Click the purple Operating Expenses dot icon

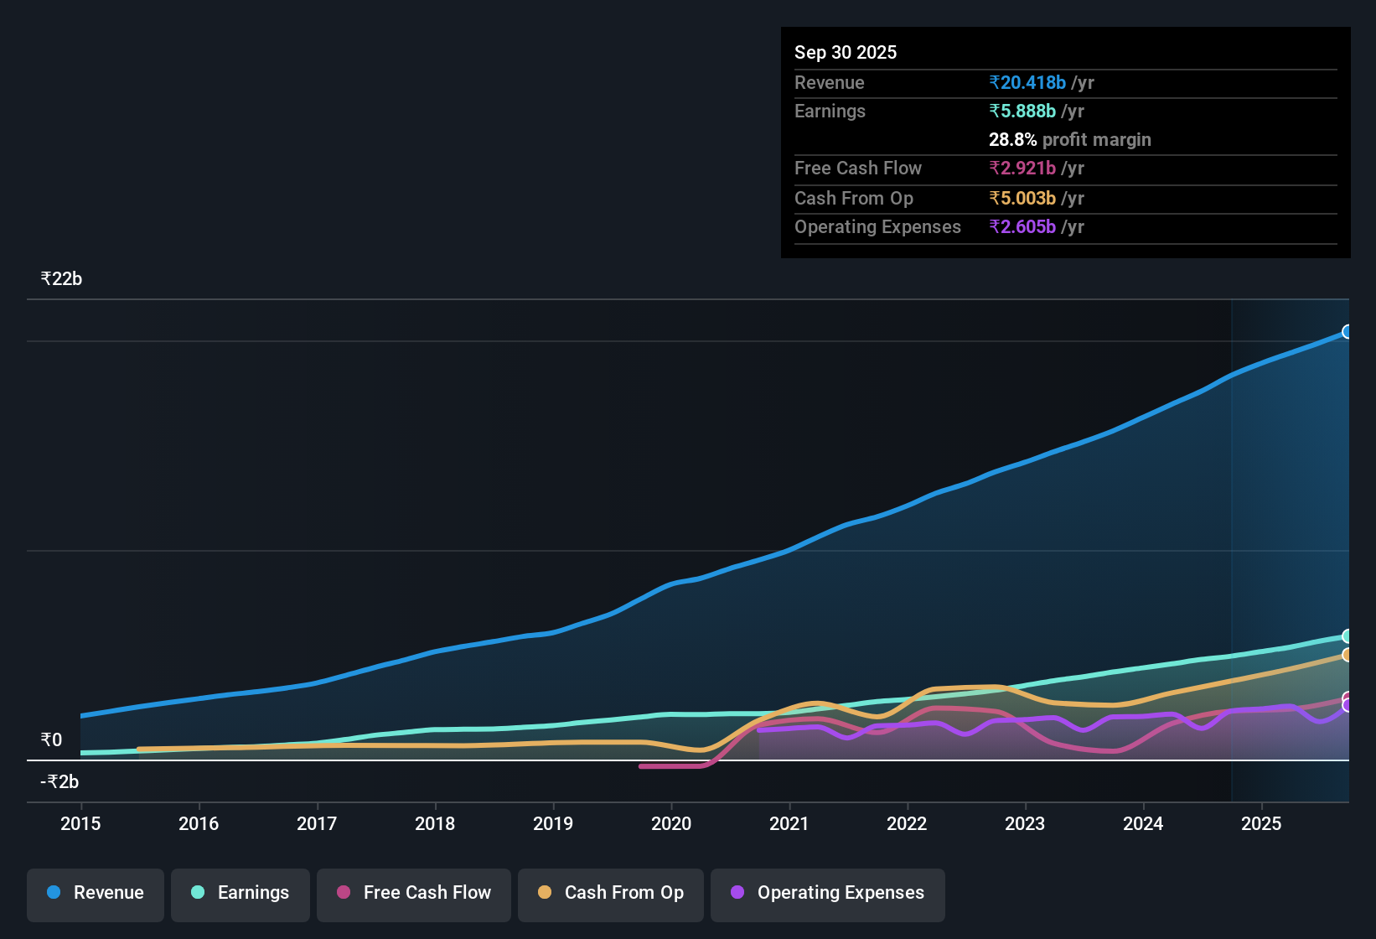pos(737,893)
